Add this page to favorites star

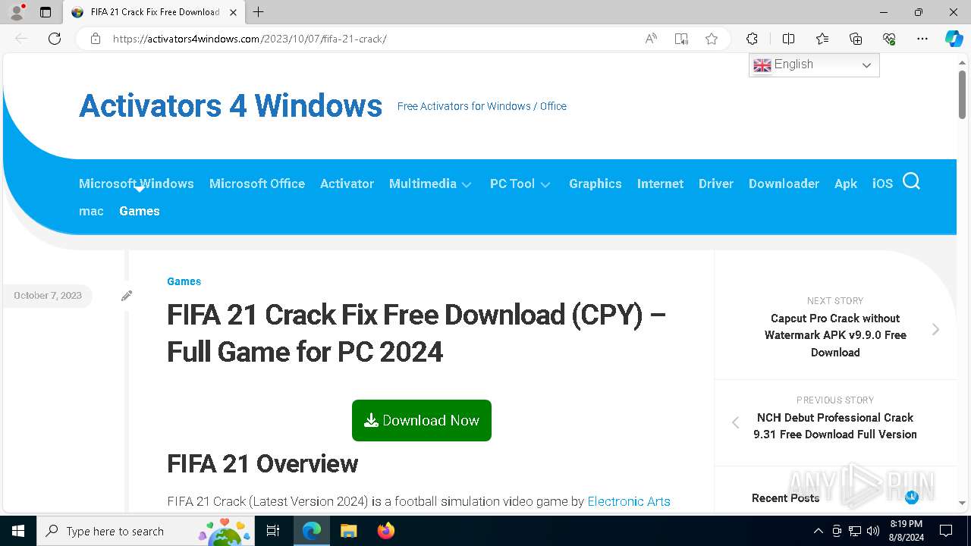712,39
